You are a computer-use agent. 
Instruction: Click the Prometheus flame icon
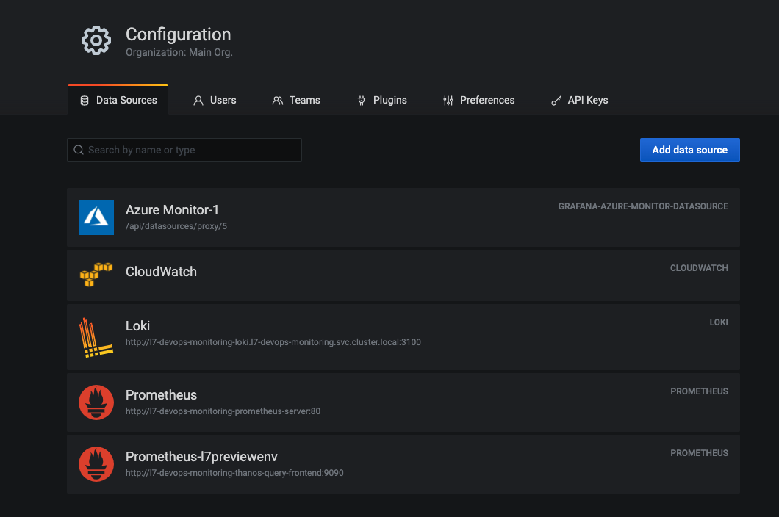point(96,402)
